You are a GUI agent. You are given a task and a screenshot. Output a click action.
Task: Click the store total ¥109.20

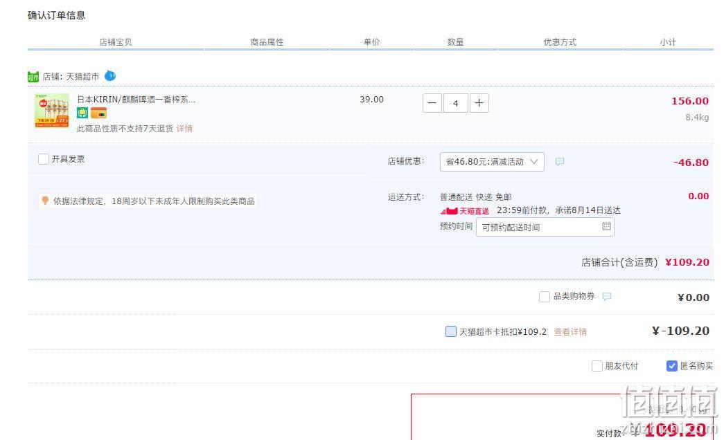coord(687,262)
